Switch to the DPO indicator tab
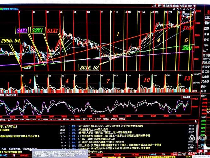This screenshot has height=158, width=210. [52, 119]
